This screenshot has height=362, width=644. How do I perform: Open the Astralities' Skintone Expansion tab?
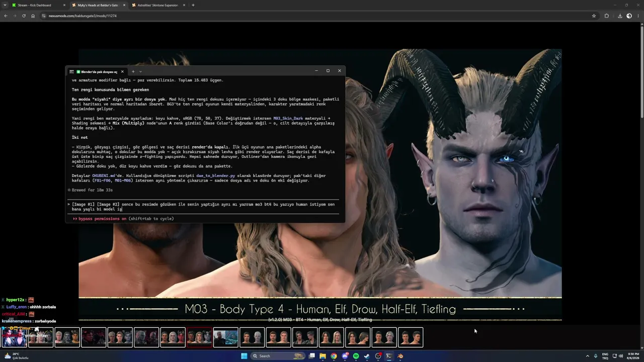coord(158,5)
